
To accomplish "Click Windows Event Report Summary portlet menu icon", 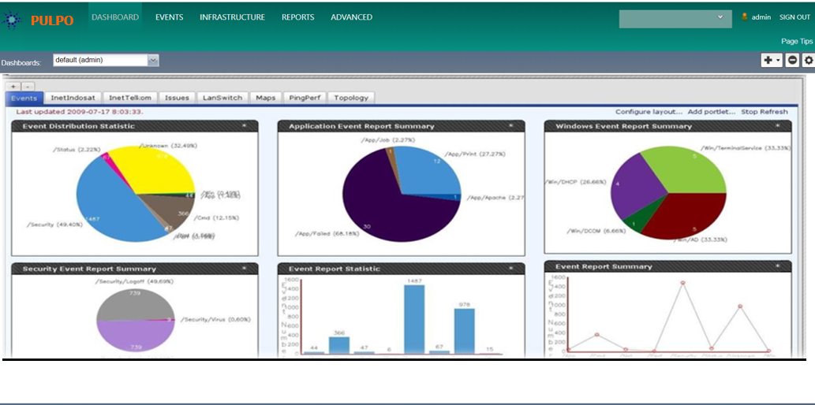I will click(777, 126).
